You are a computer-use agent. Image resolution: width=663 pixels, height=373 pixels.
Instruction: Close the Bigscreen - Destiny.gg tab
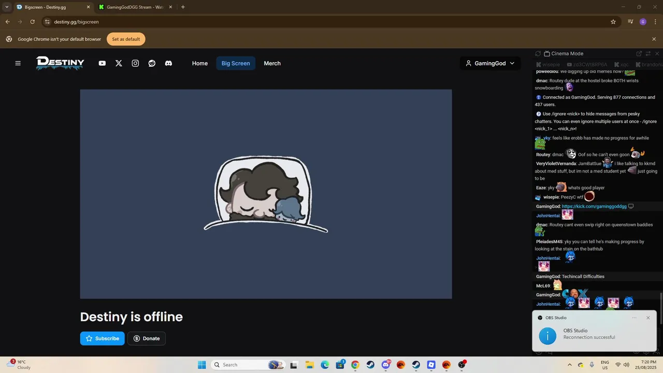click(x=88, y=7)
